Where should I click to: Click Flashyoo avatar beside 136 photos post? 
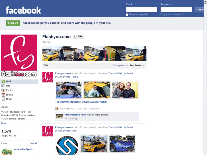[48, 131]
